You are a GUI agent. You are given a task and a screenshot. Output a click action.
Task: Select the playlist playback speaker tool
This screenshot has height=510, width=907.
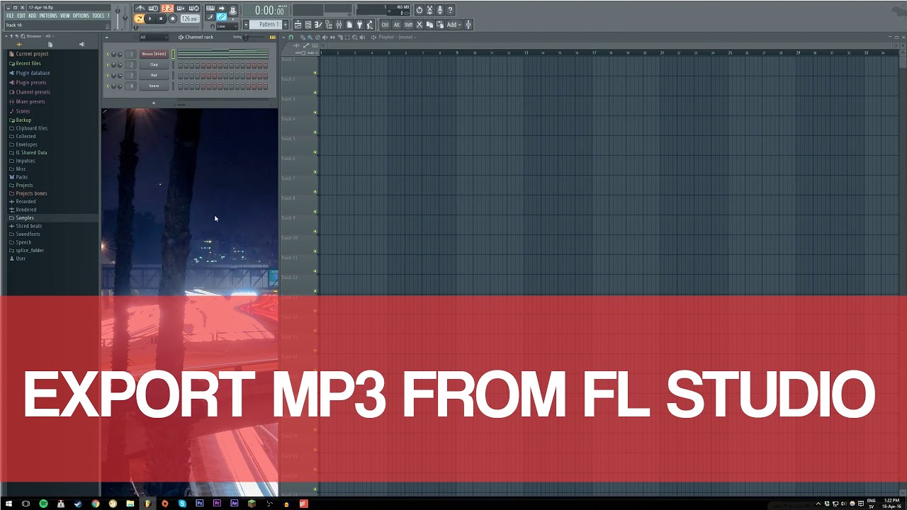[362, 37]
